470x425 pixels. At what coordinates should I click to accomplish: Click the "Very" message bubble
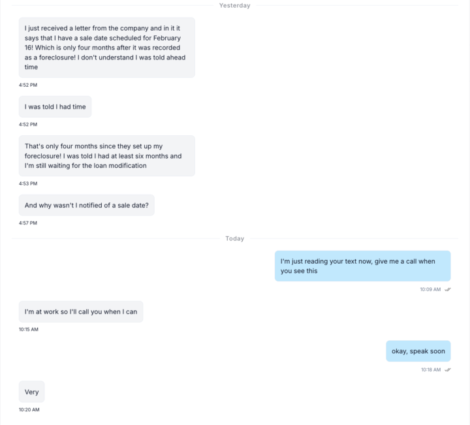(x=32, y=392)
